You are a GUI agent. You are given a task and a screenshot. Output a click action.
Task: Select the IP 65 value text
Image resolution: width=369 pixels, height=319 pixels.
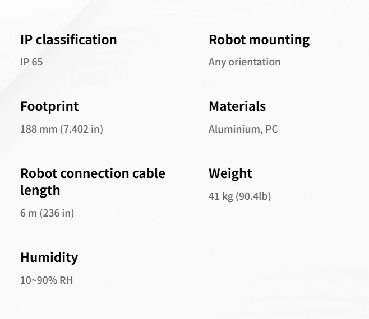(x=31, y=62)
